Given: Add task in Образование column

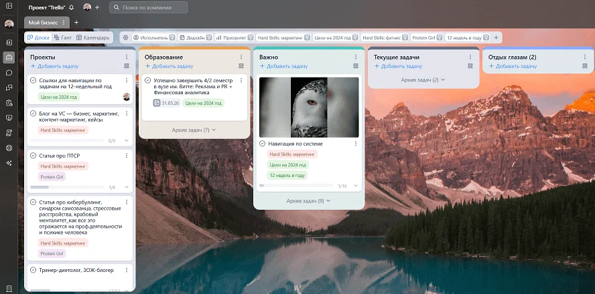Looking at the screenshot, I should tap(170, 66).
